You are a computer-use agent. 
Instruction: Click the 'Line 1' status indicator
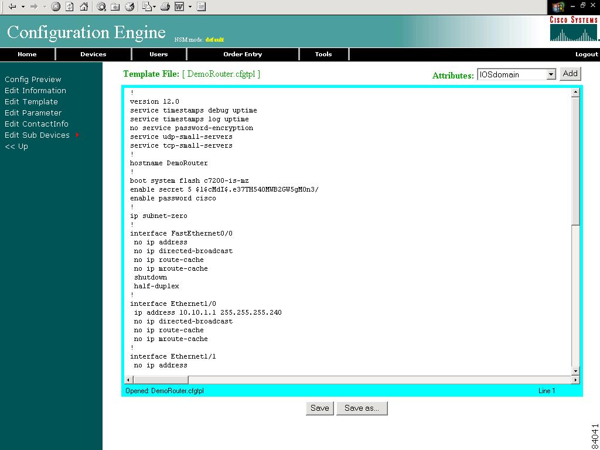coord(547,391)
